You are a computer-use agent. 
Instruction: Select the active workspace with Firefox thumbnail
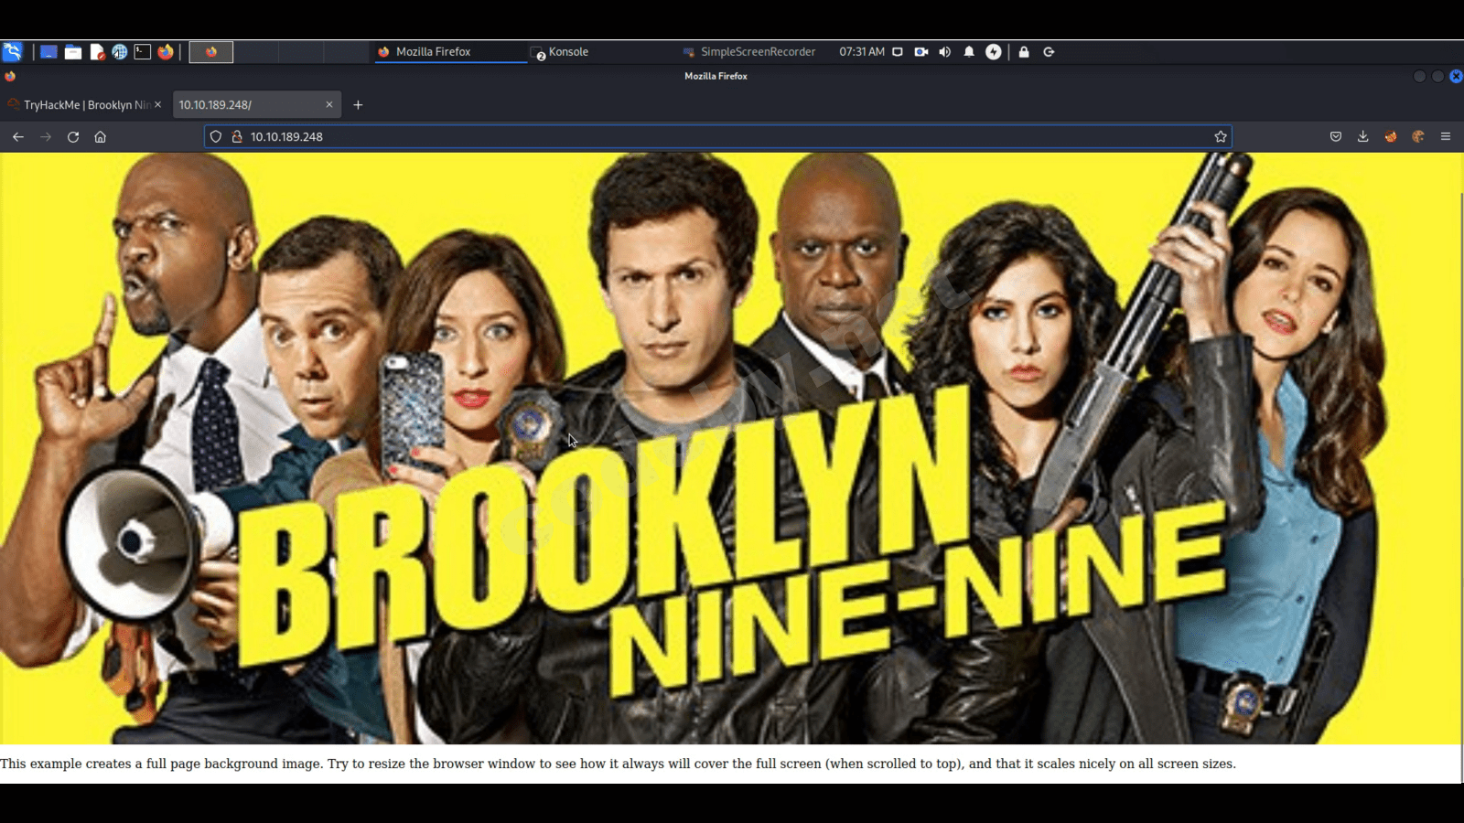(x=211, y=52)
